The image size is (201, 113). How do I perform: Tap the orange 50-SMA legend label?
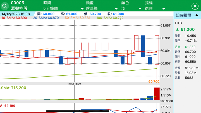pos(78,18)
